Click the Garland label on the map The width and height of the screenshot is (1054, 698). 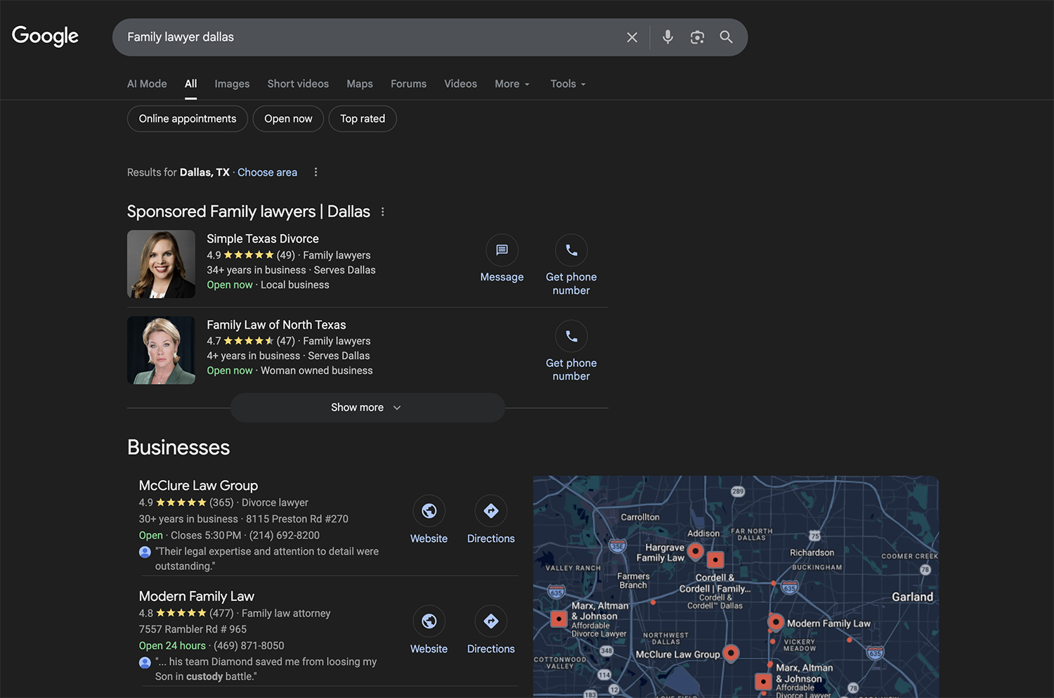pos(912,597)
